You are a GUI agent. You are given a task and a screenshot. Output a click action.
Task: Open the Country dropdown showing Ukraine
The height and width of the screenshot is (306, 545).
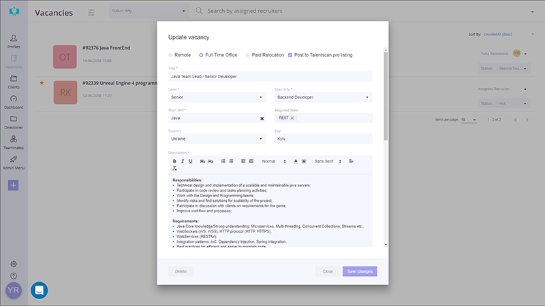pos(216,139)
